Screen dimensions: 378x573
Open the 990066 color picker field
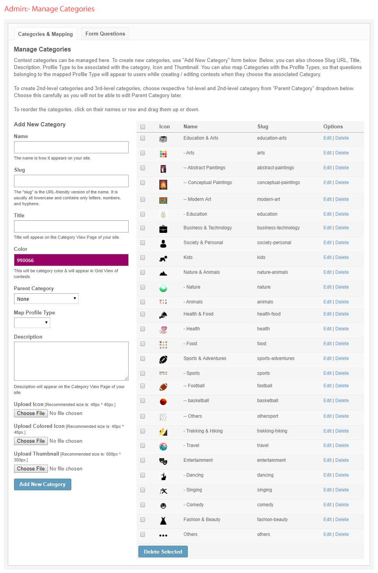click(x=71, y=260)
